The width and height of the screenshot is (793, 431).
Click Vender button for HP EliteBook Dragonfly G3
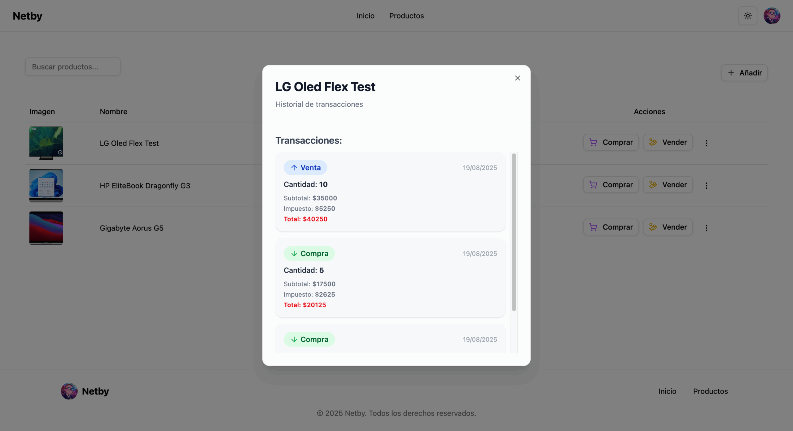[668, 185]
